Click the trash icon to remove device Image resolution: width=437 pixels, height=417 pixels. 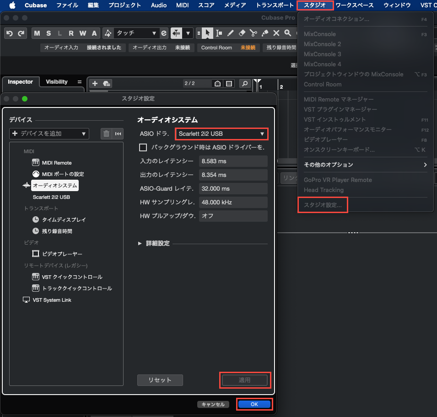click(x=106, y=134)
